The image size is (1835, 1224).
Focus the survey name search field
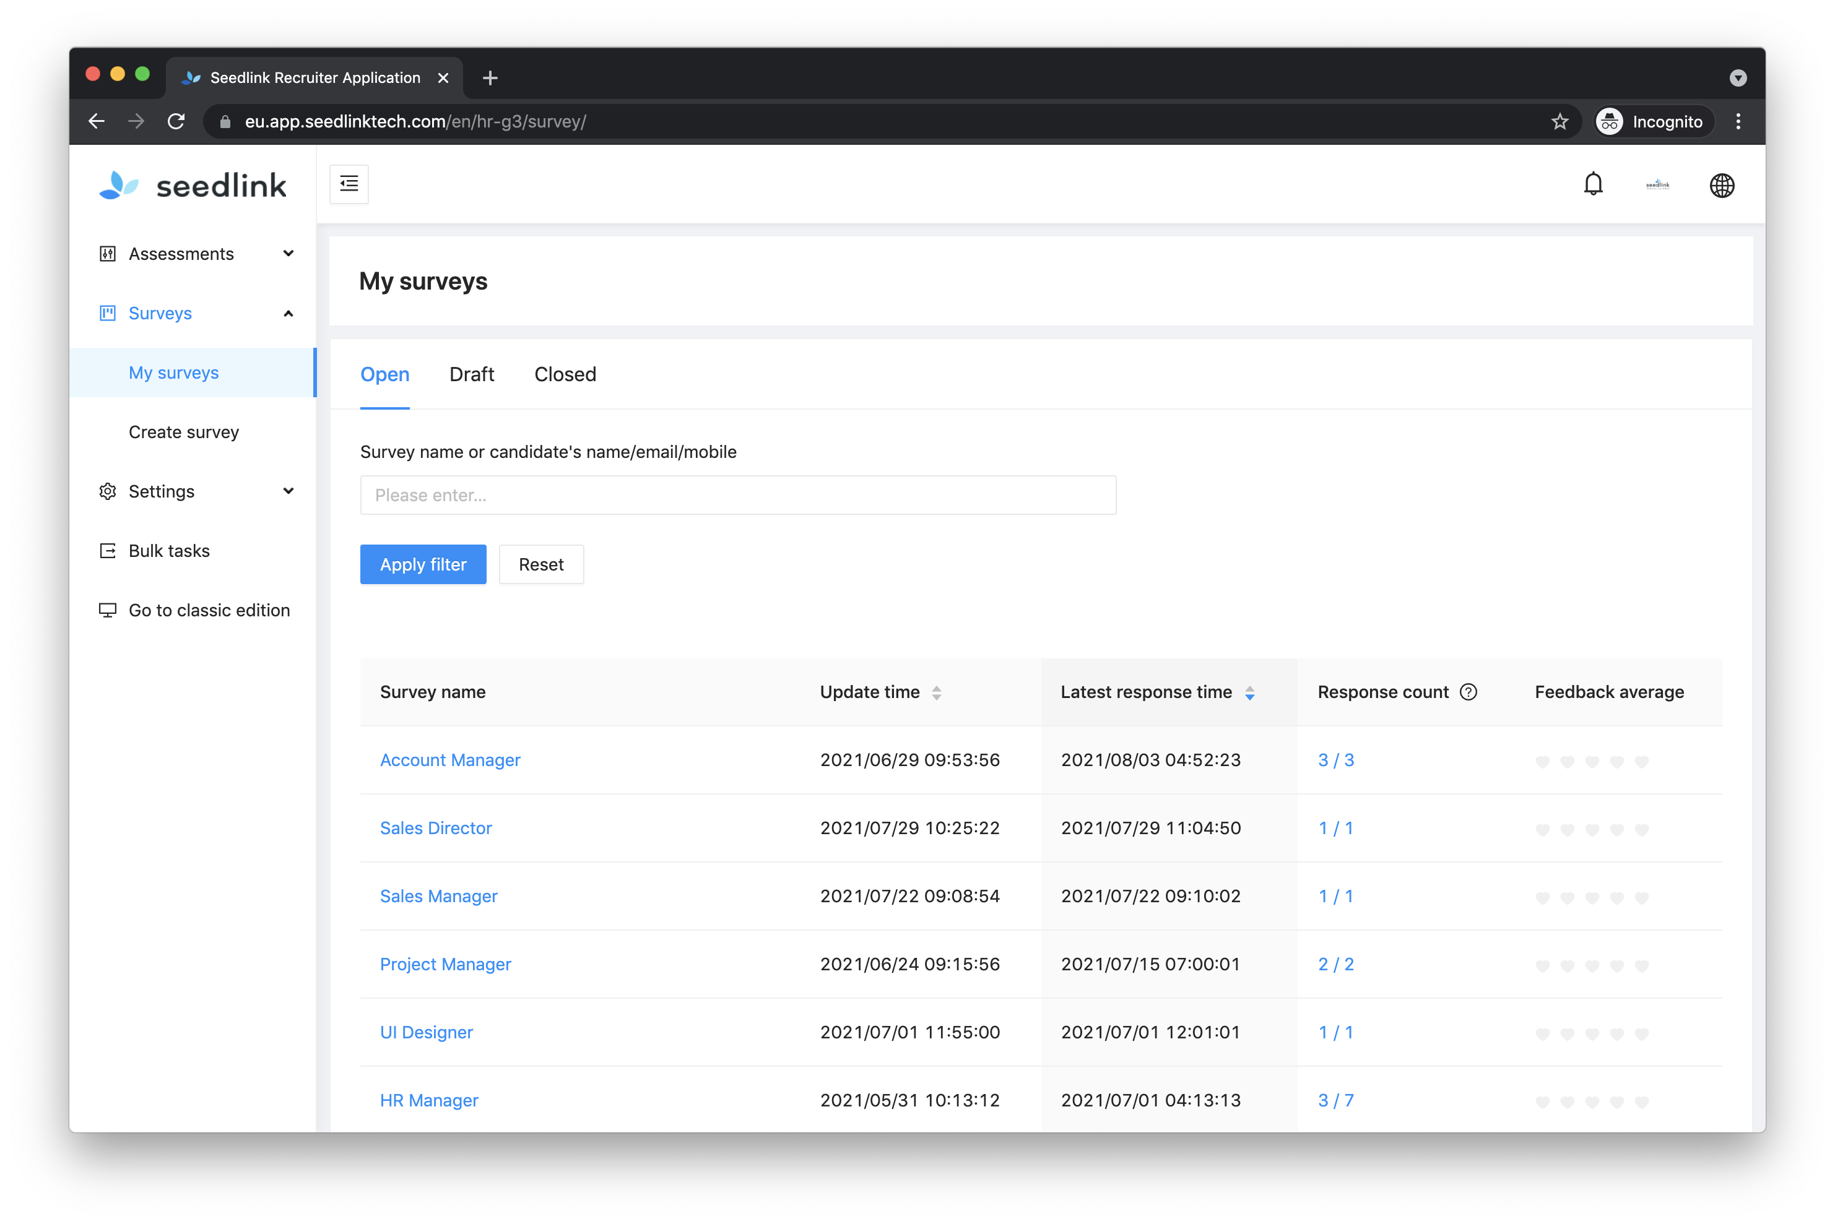click(x=738, y=495)
